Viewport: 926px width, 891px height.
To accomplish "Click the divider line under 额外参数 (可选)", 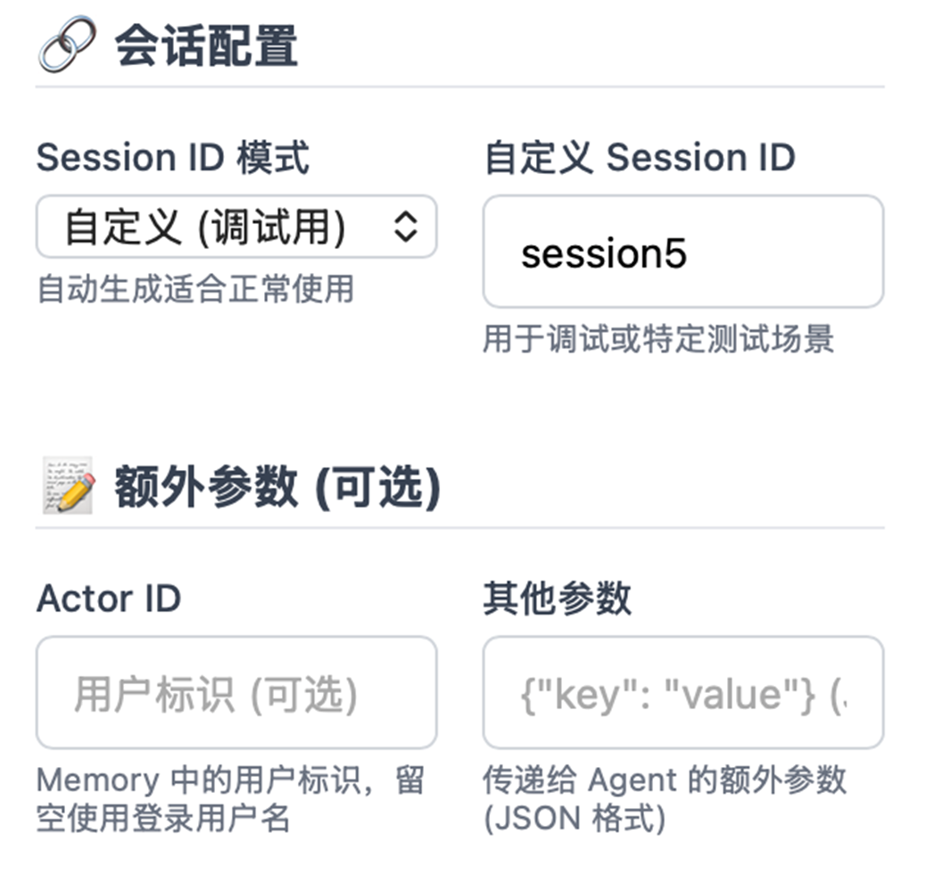I will (459, 528).
